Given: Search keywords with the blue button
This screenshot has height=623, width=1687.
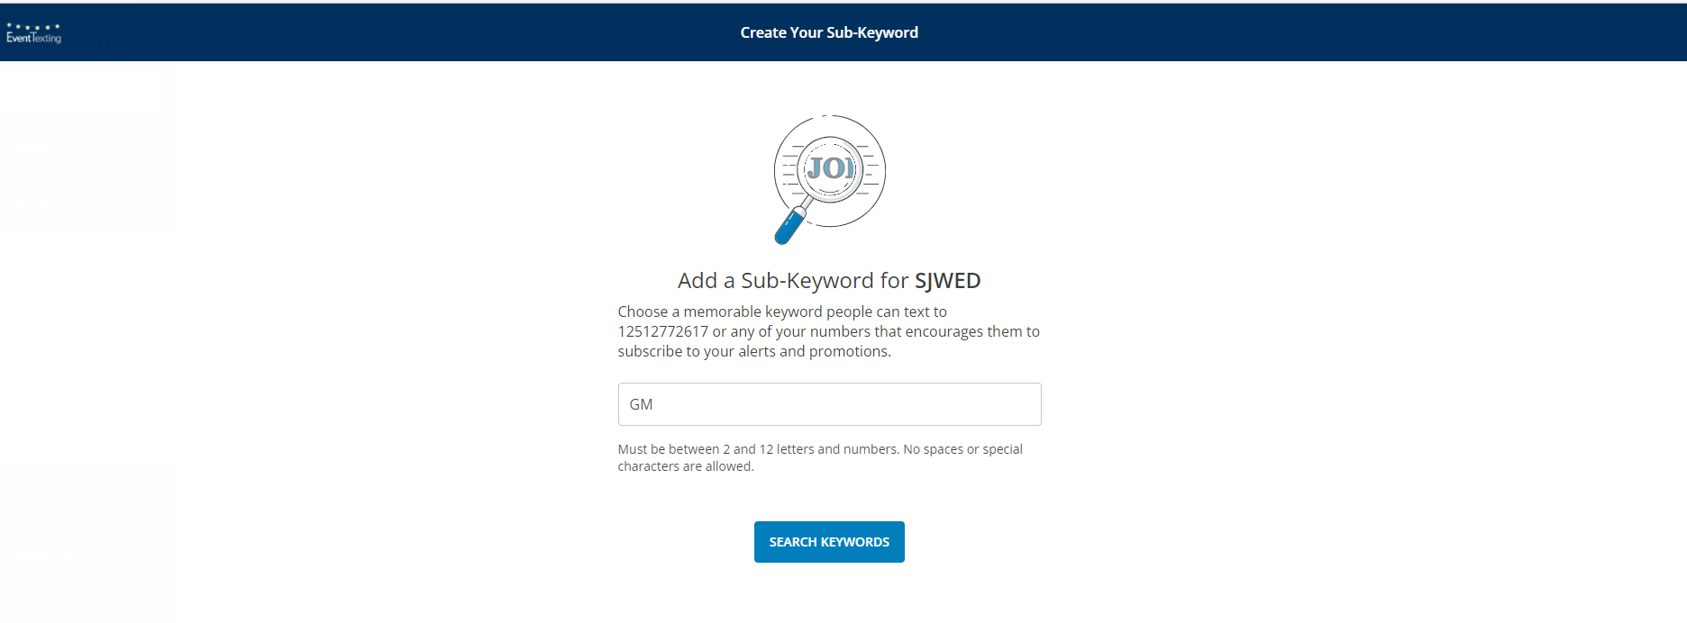Looking at the screenshot, I should click(x=829, y=542).
